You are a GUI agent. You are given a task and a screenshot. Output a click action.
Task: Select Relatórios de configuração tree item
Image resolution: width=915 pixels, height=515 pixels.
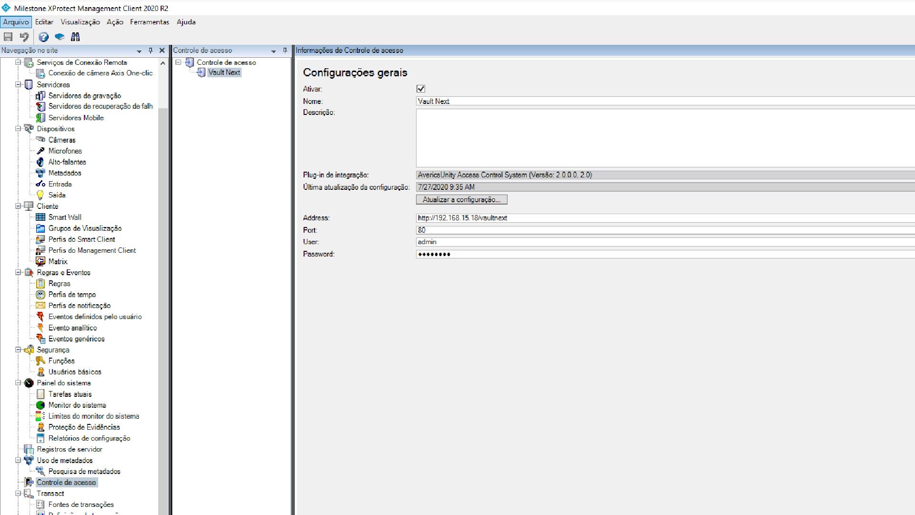tap(89, 438)
